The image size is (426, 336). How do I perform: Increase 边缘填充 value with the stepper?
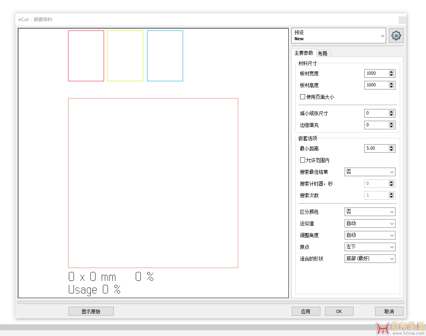[392, 123]
